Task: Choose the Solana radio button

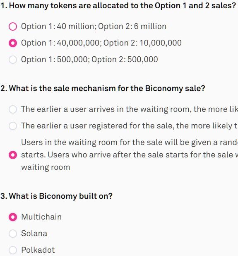Action: [13, 234]
